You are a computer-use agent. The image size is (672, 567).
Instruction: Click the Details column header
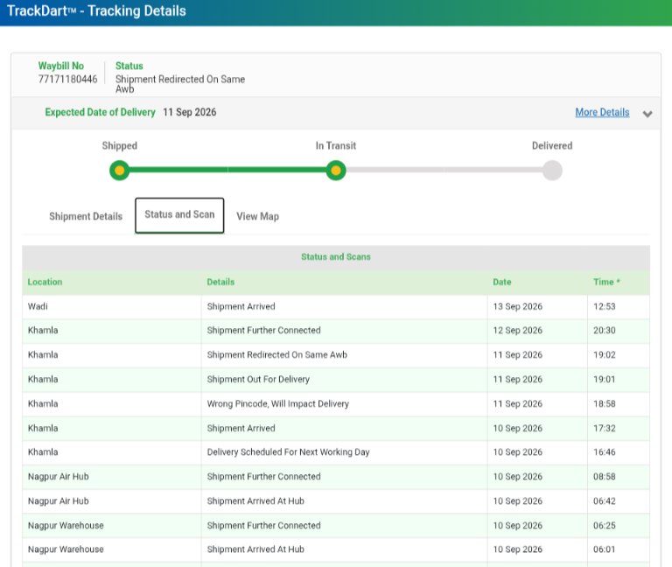(x=220, y=282)
